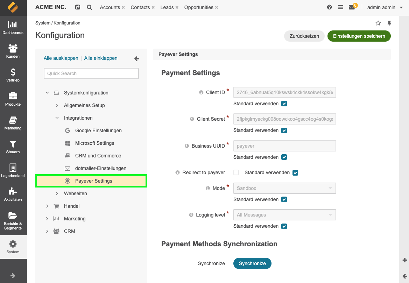Open the Dashboards menu

13,28
